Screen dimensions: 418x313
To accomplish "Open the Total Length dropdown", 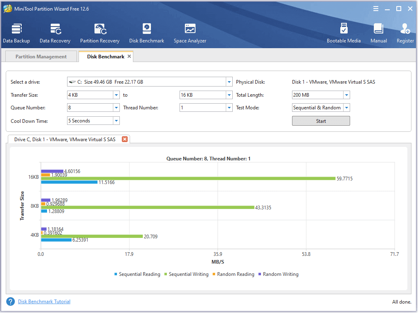I will coord(346,95).
